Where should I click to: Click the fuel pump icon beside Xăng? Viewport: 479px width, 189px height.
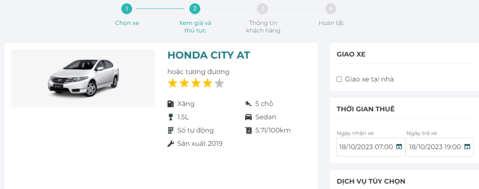170,104
